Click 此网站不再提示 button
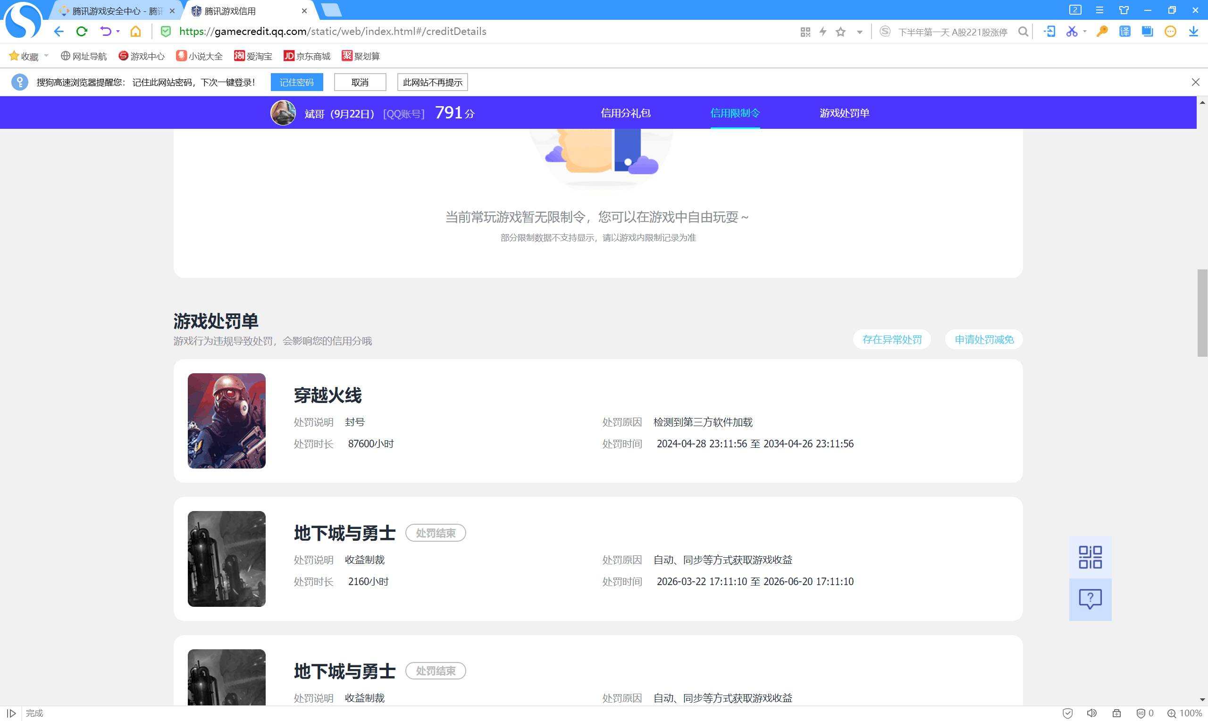 [x=432, y=82]
